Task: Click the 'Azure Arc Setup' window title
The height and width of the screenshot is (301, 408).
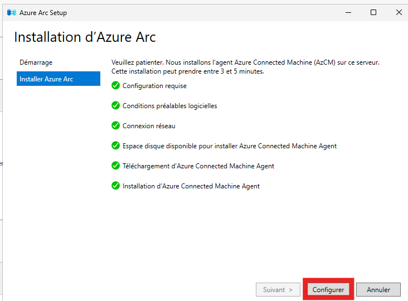Action: 43,13
